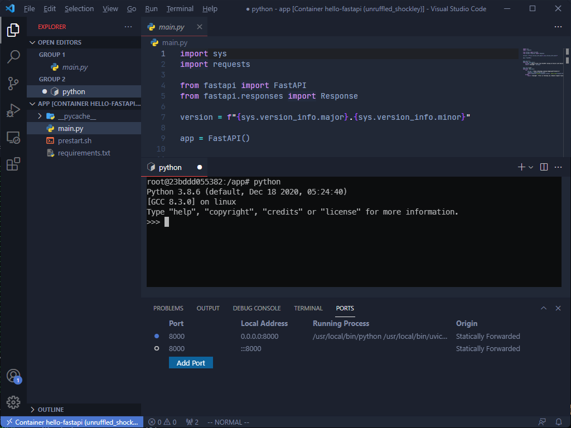
Task: Switch to the Terminal panel tab
Action: coord(308,308)
